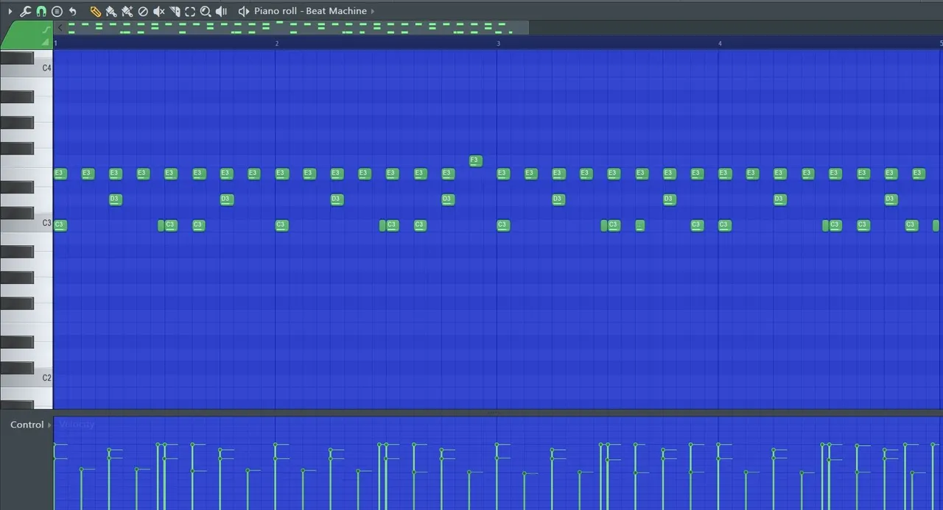Click bar 2 marker on the timeline
The width and height of the screenshot is (943, 510).
[277, 43]
